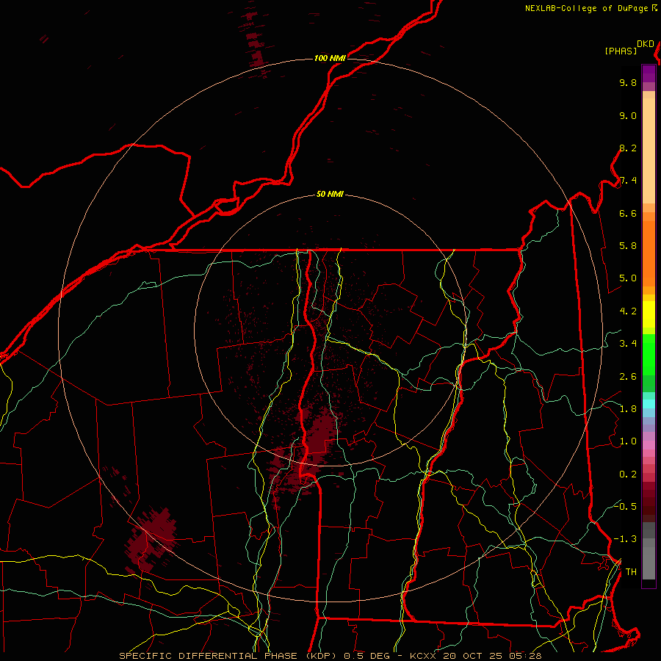The height and width of the screenshot is (661, 661).
Task: Select the -0.5 value on the scale
Action: 625,506
